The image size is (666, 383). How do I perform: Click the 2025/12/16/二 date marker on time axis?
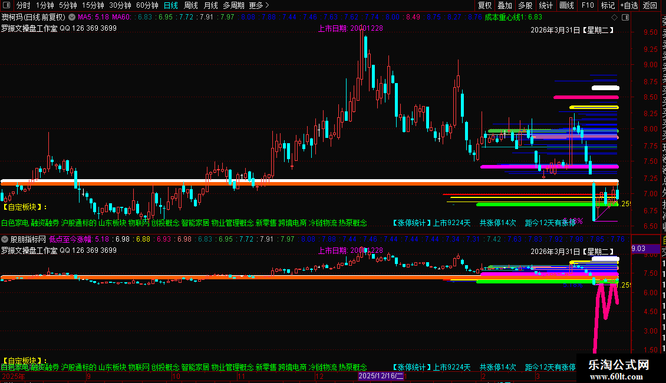coord(381,376)
